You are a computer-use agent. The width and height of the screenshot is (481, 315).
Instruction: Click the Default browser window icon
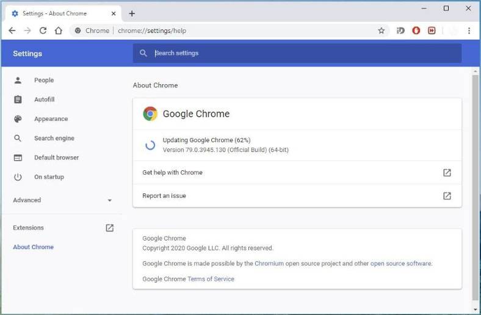[18, 157]
